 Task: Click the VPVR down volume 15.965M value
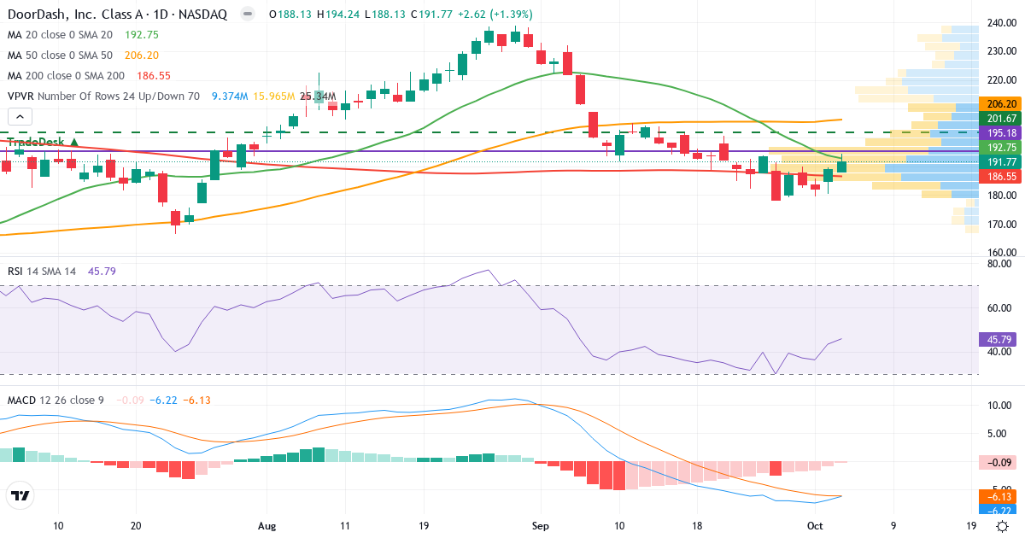(x=274, y=96)
